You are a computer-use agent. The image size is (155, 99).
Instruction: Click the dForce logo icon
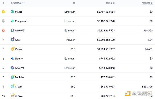click(12, 96)
